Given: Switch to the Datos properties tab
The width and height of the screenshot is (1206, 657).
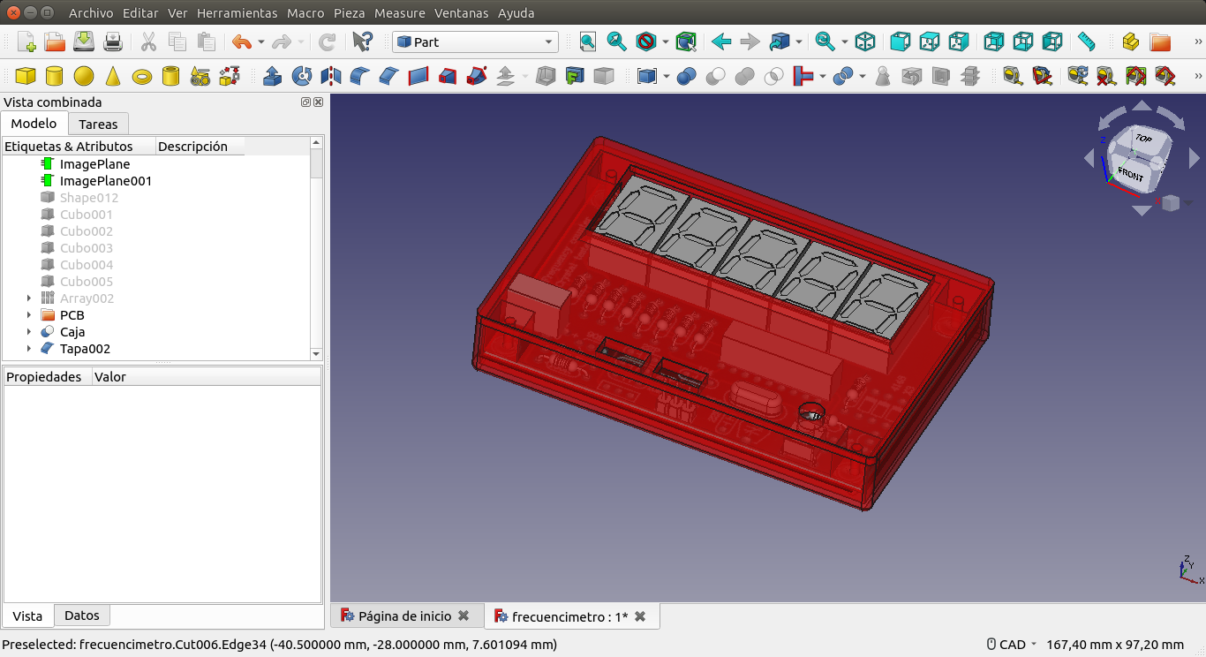Looking at the screenshot, I should click(82, 615).
